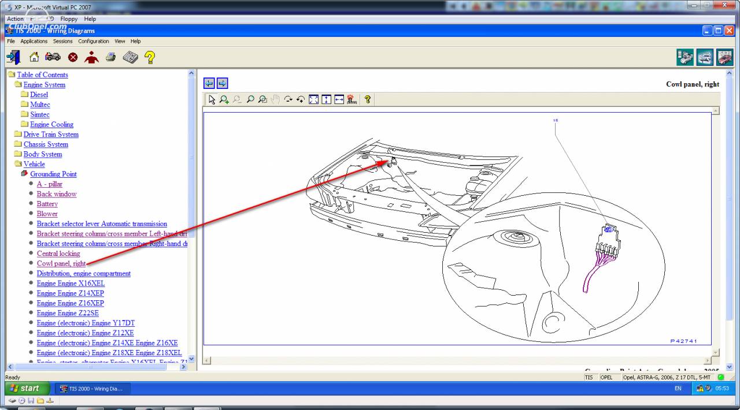
Task: Expand the Engine System folder
Action: tap(18, 84)
